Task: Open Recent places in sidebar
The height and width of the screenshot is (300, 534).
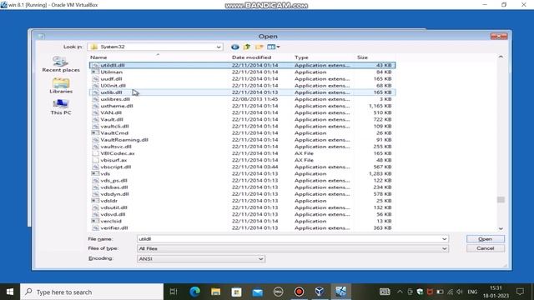Action: click(x=61, y=64)
